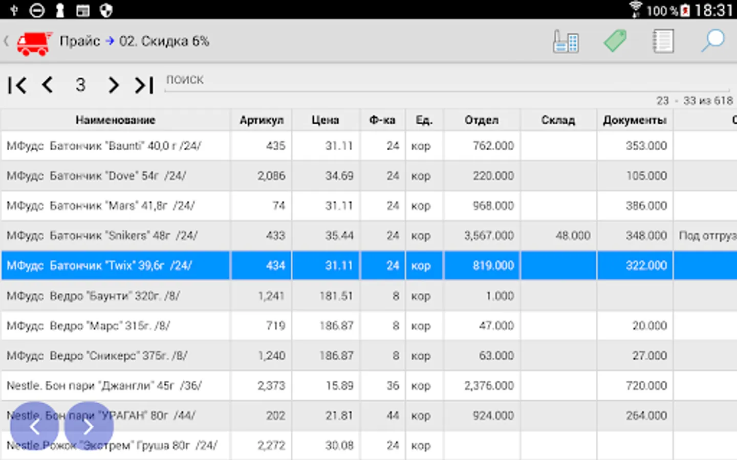The width and height of the screenshot is (737, 460).
Task: Select the Батончик "Dove" 54г row
Action: point(368,176)
